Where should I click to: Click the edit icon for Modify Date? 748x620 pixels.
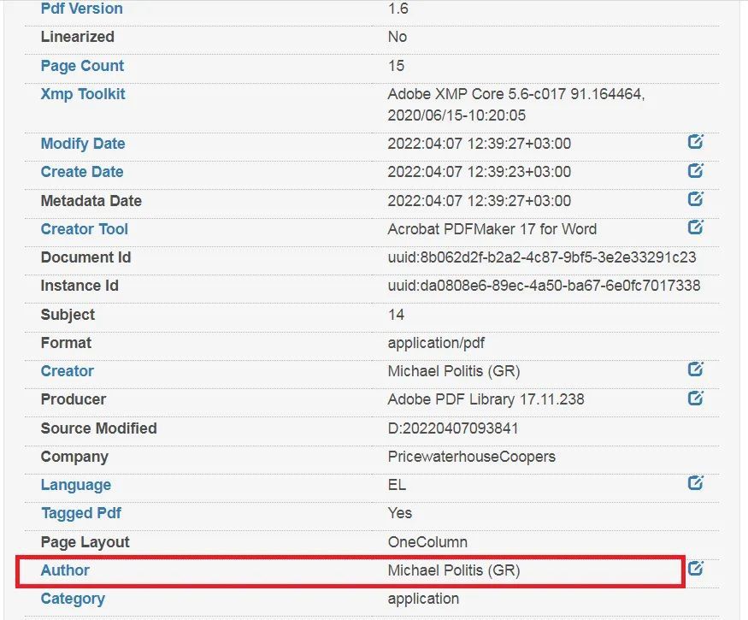pyautogui.click(x=696, y=141)
